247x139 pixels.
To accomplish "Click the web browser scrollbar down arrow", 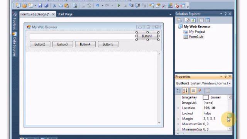I will 159,123.
